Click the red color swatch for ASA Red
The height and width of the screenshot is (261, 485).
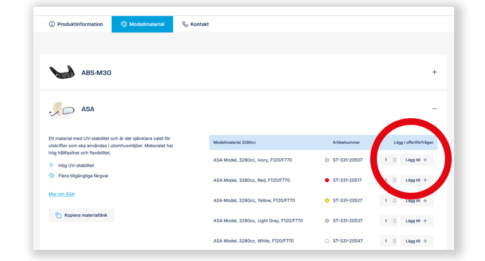pos(327,180)
